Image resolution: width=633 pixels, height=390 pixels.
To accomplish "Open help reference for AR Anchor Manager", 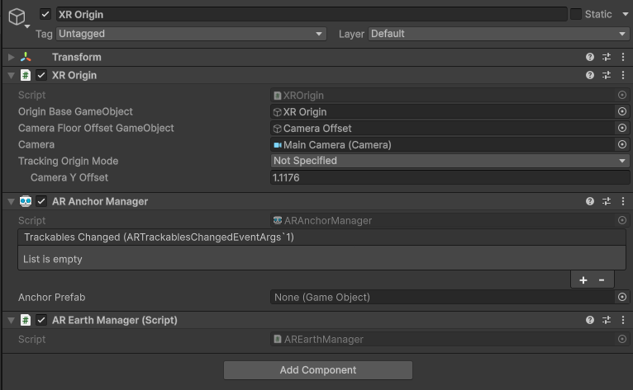I will 590,201.
